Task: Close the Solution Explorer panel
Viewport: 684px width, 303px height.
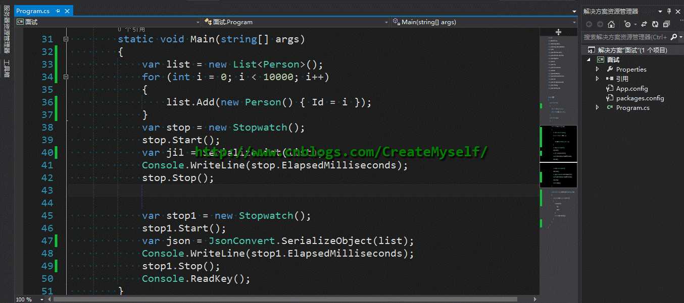Action: tap(678, 11)
